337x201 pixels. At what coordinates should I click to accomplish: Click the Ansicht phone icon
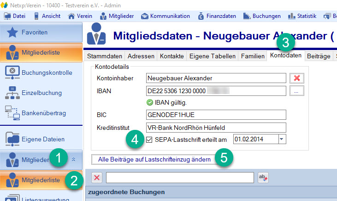coord(36,16)
